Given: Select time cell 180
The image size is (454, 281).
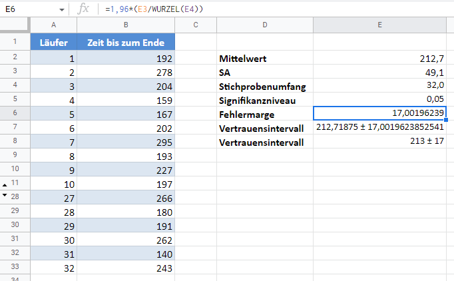Looking at the screenshot, I should point(126,211).
